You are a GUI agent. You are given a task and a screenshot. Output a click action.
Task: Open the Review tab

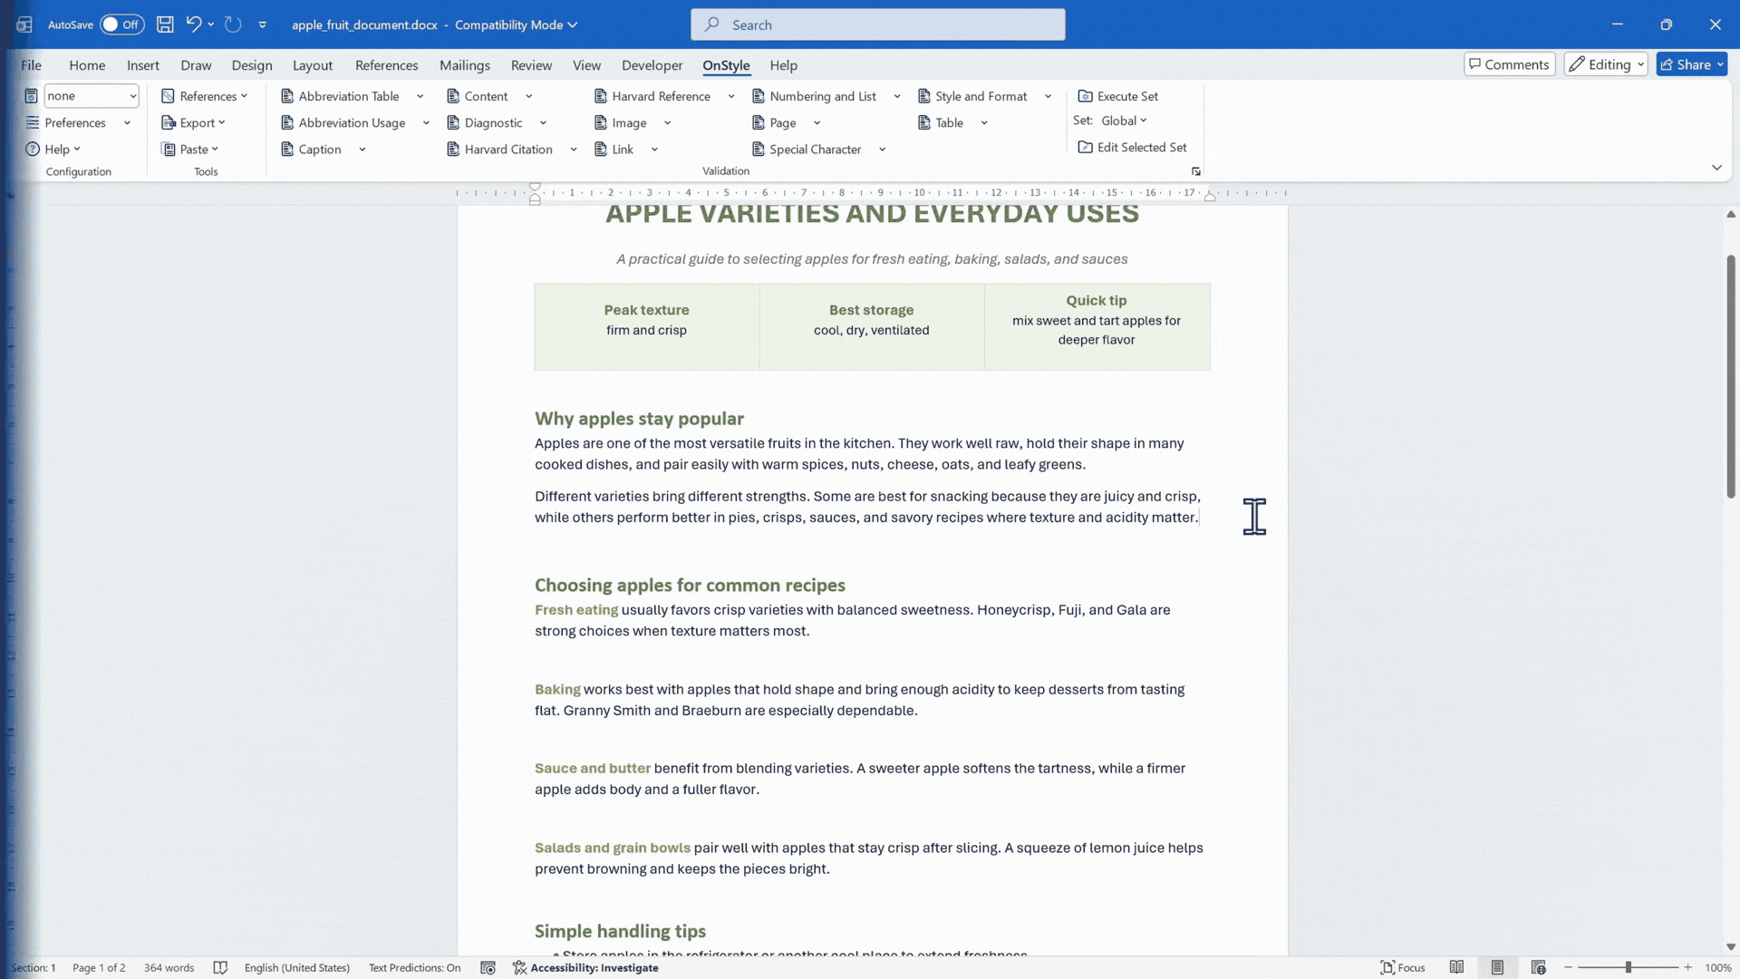(531, 65)
